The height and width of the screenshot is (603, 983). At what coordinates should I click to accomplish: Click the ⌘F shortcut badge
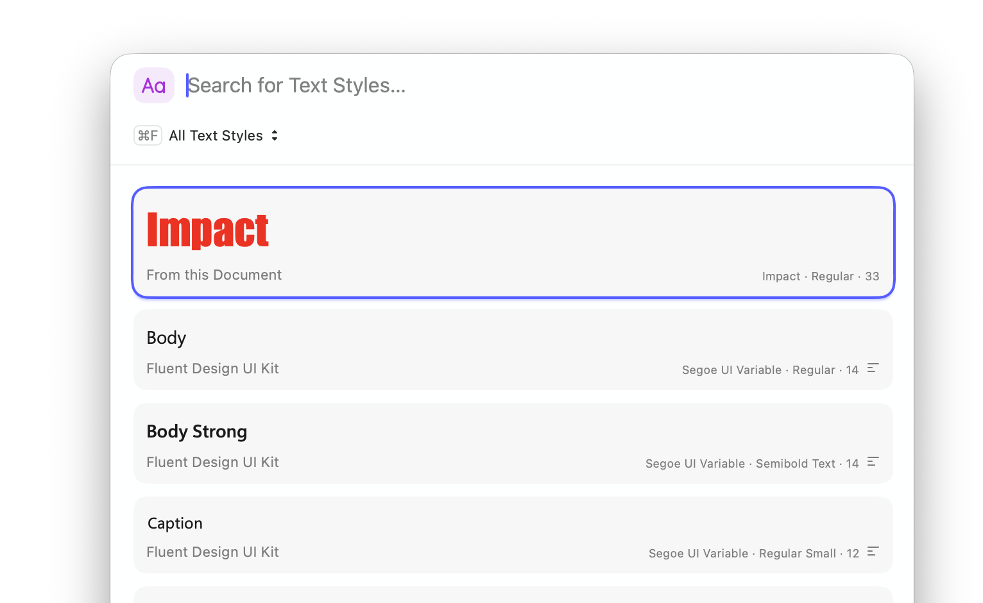click(x=148, y=135)
